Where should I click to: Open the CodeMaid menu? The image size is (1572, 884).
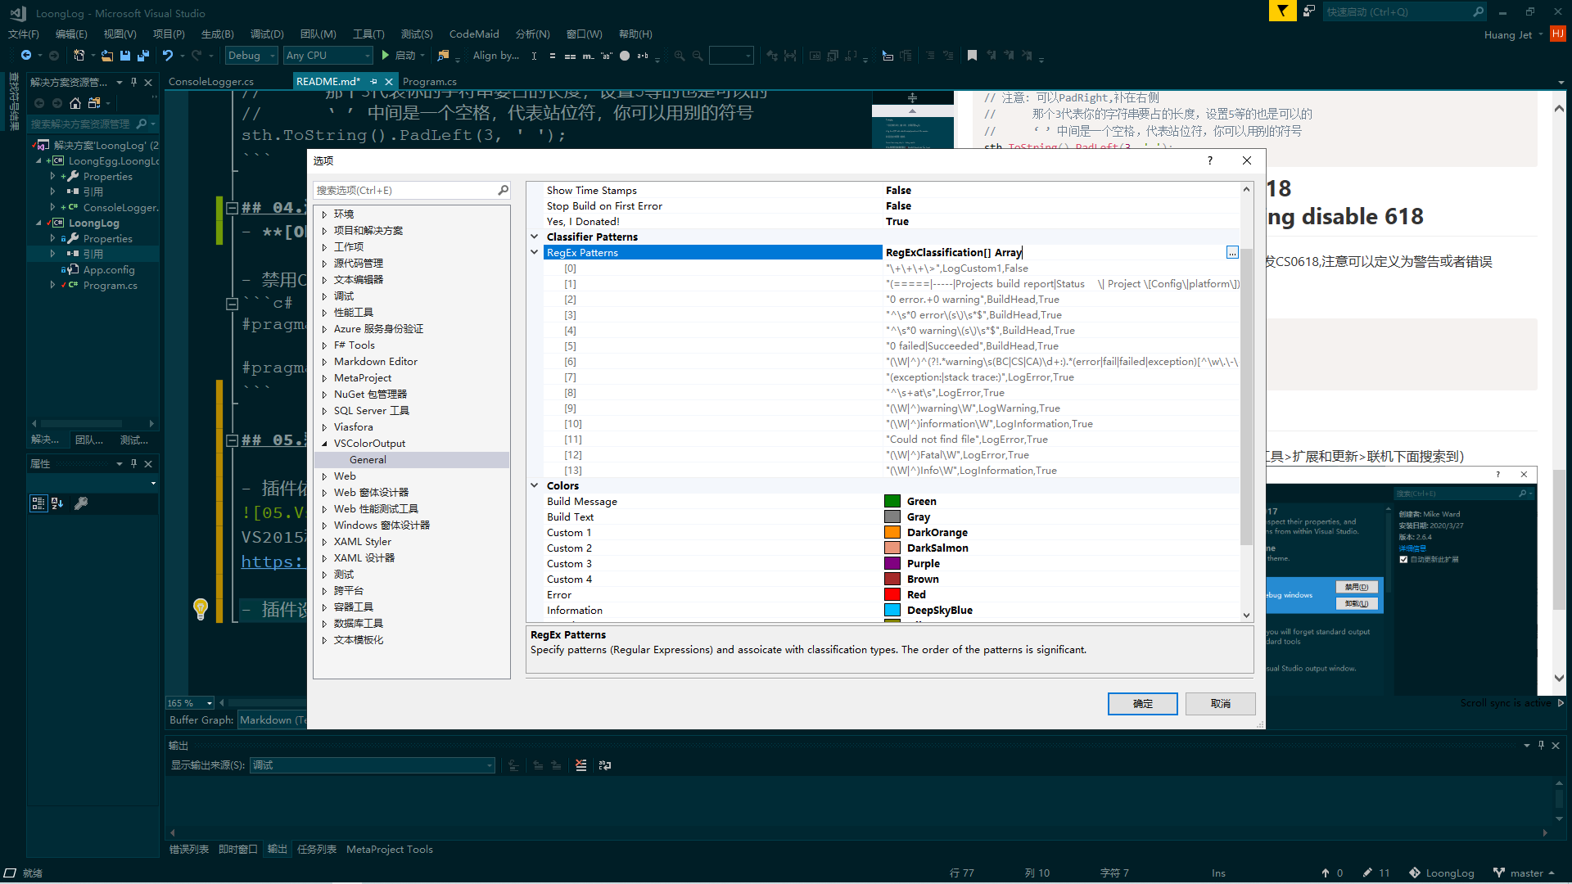[473, 34]
